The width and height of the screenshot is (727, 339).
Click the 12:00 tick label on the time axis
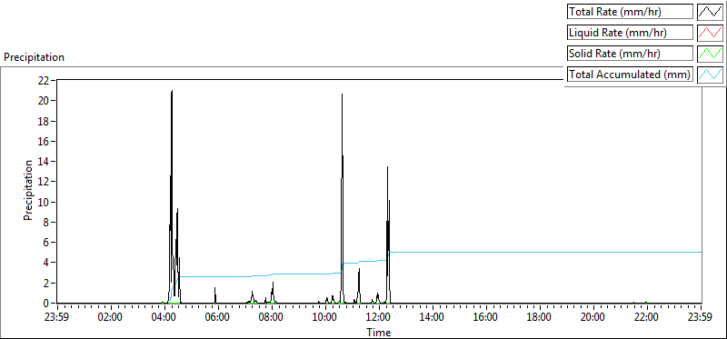pos(379,318)
